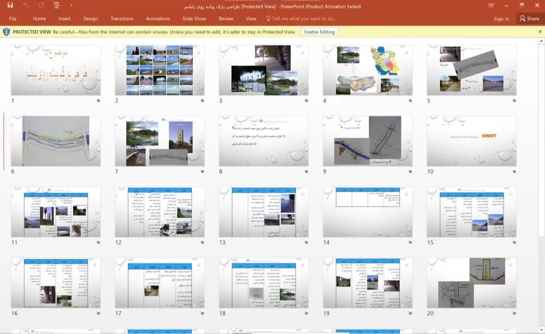Open the Insert tab
This screenshot has width=545, height=334.
(x=64, y=18)
